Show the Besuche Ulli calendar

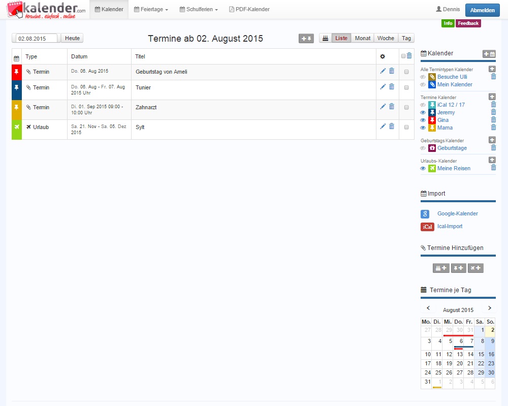[423, 77]
